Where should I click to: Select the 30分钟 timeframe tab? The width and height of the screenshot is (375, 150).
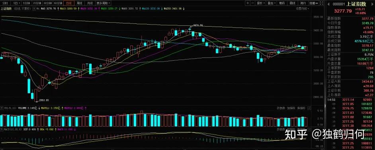pyautogui.click(x=47, y=3)
